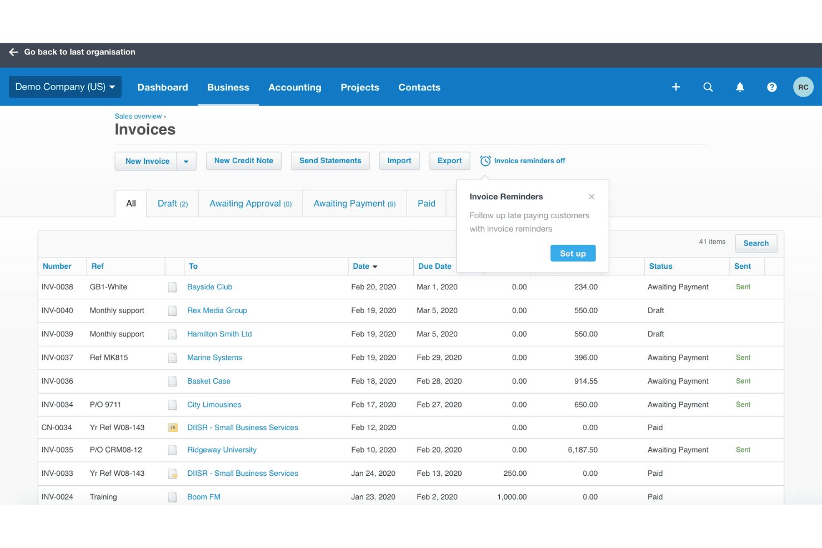
Task: Click the document icon for Hamilton Smith Ltd row
Action: pos(173,334)
